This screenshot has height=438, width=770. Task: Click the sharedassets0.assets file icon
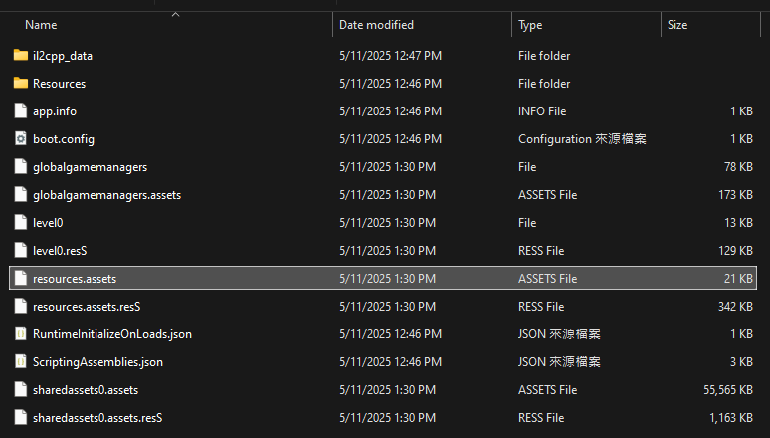point(21,390)
